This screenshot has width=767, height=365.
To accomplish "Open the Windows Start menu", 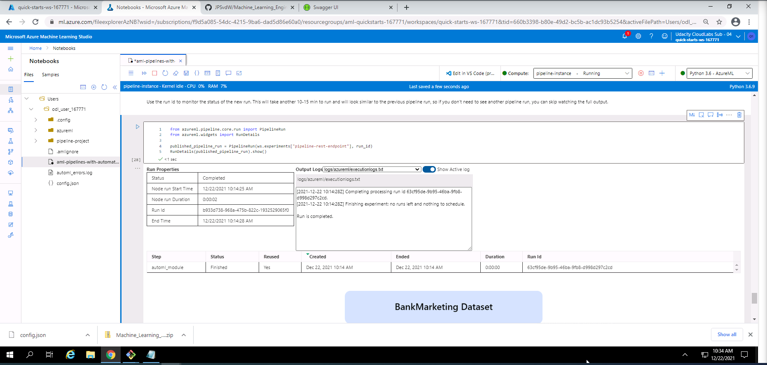I will coord(10,355).
